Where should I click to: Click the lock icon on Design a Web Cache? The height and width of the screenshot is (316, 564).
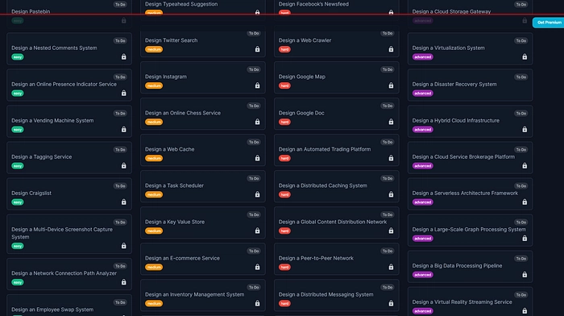tap(257, 158)
